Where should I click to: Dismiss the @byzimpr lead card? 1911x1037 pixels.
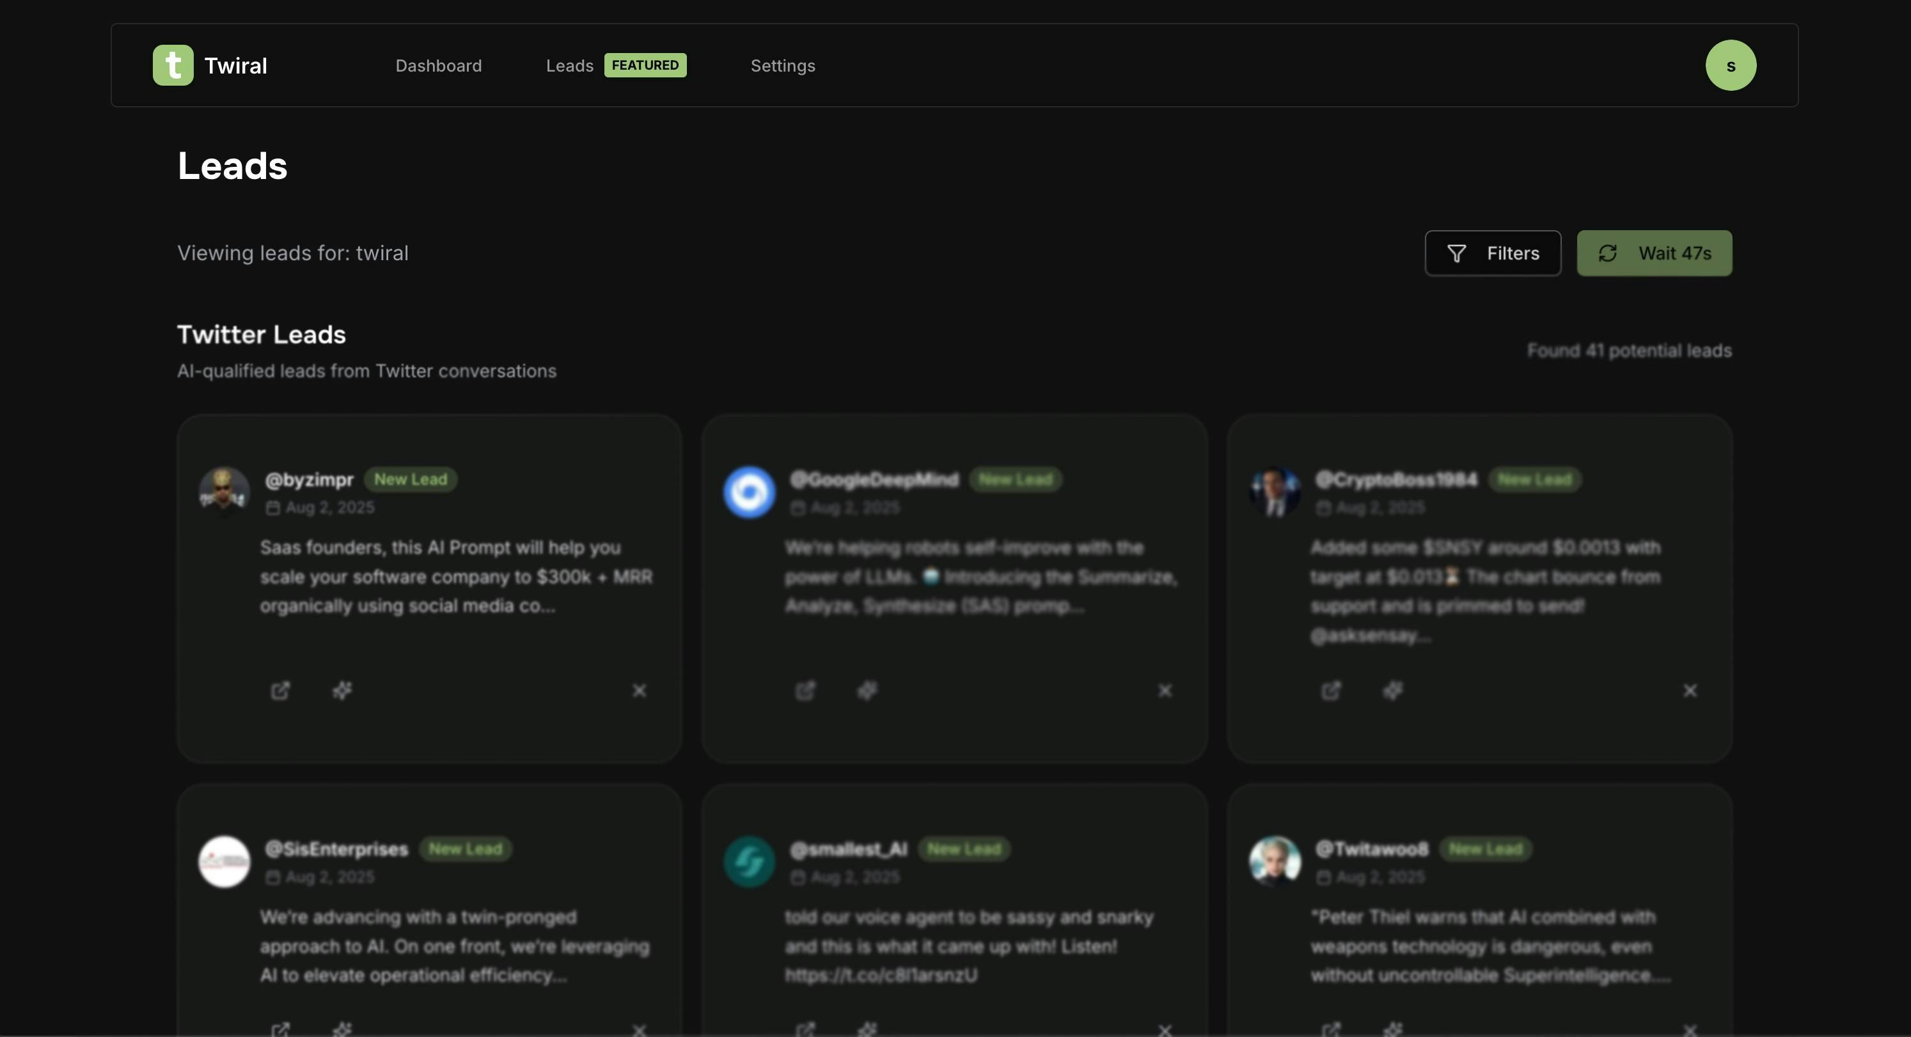640,690
